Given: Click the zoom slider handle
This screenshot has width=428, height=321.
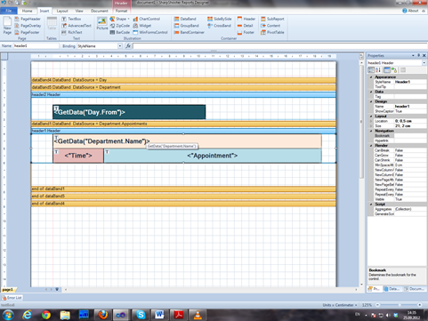Looking at the screenshot, I should click(400, 305).
